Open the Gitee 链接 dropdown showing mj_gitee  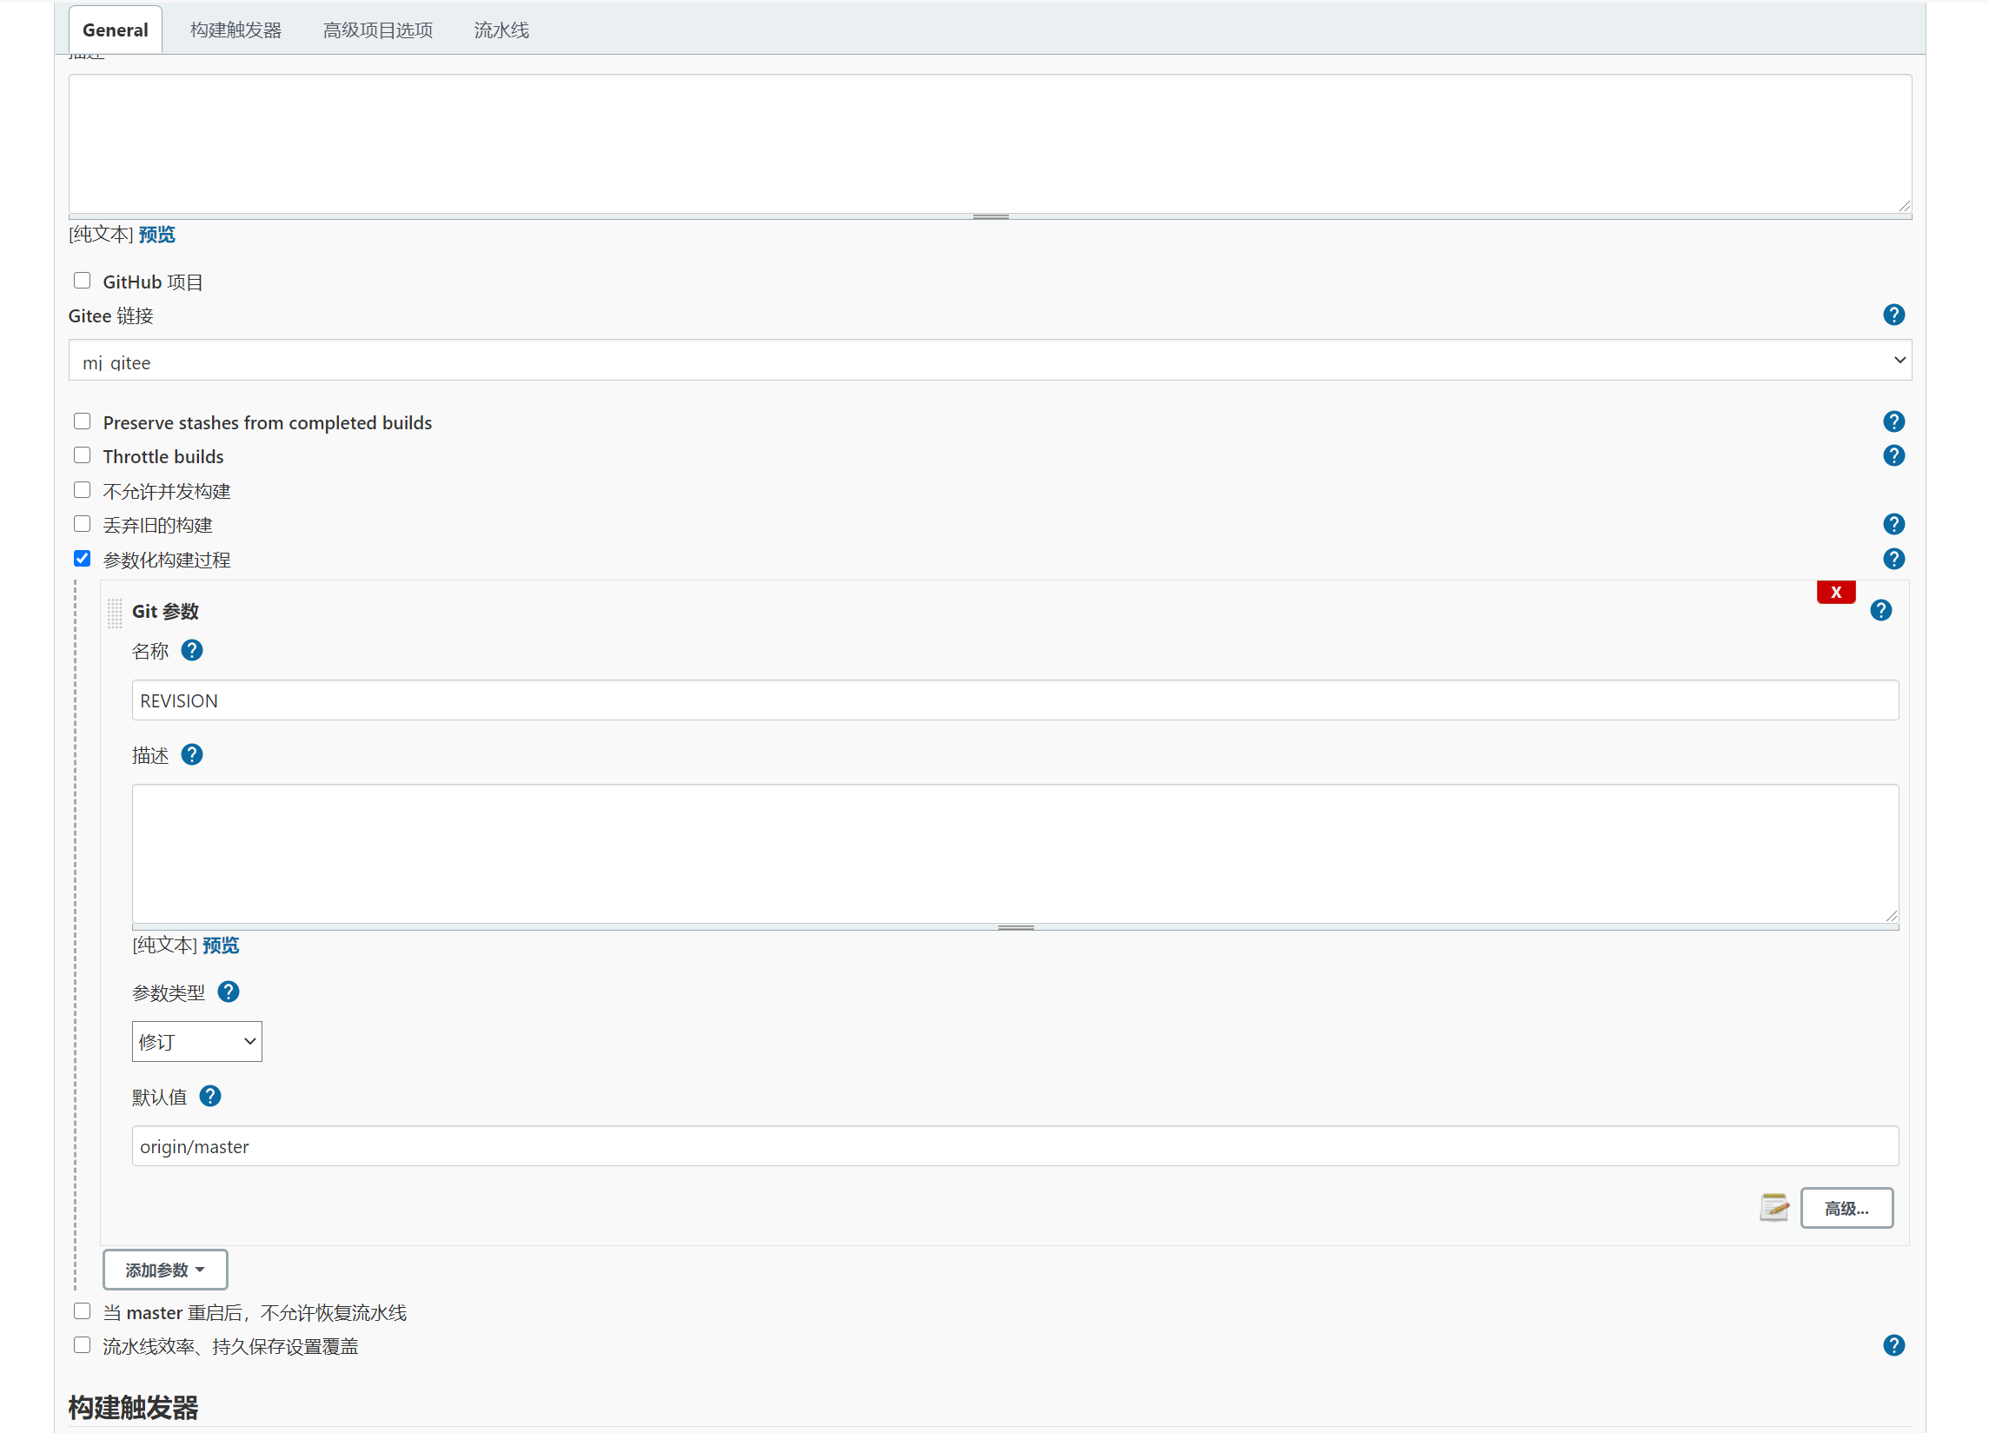click(990, 361)
